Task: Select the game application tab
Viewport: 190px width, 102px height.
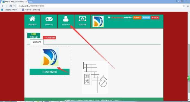Action: [37, 42]
